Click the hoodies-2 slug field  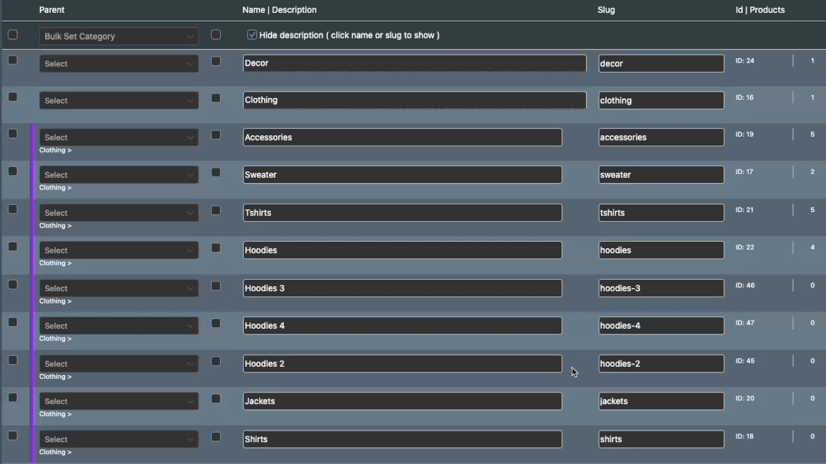pyautogui.click(x=661, y=363)
